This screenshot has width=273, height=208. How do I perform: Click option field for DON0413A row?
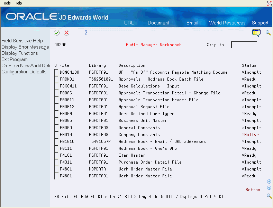click(x=56, y=72)
